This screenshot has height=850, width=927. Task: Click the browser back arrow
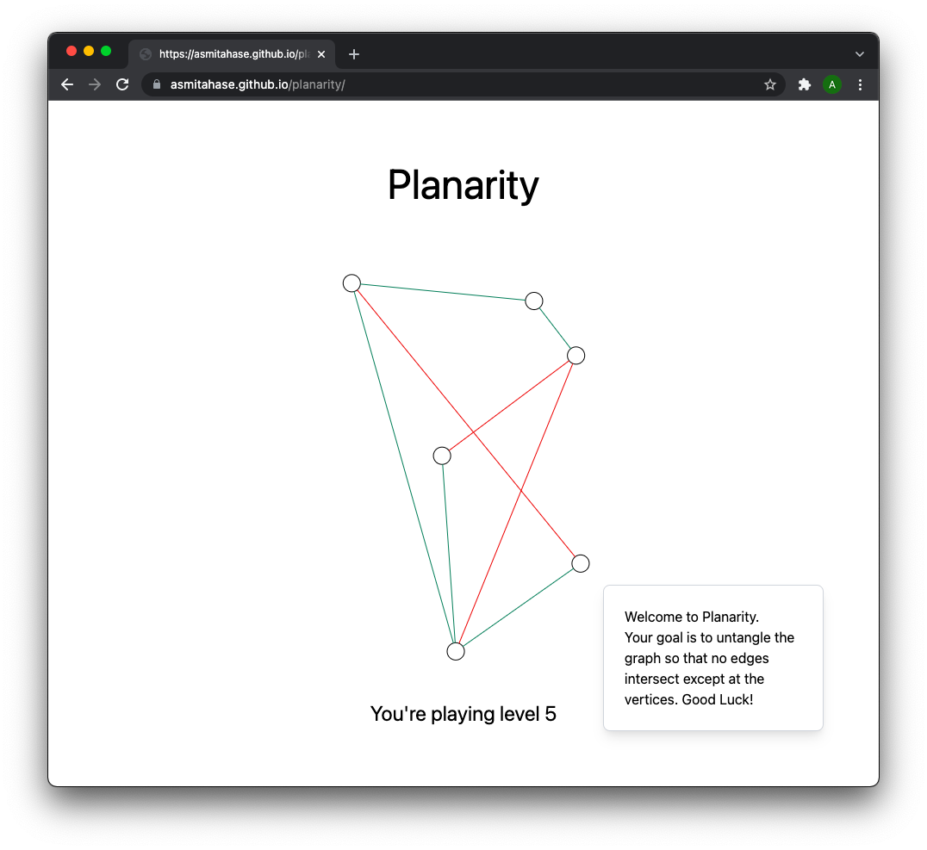[x=67, y=84]
